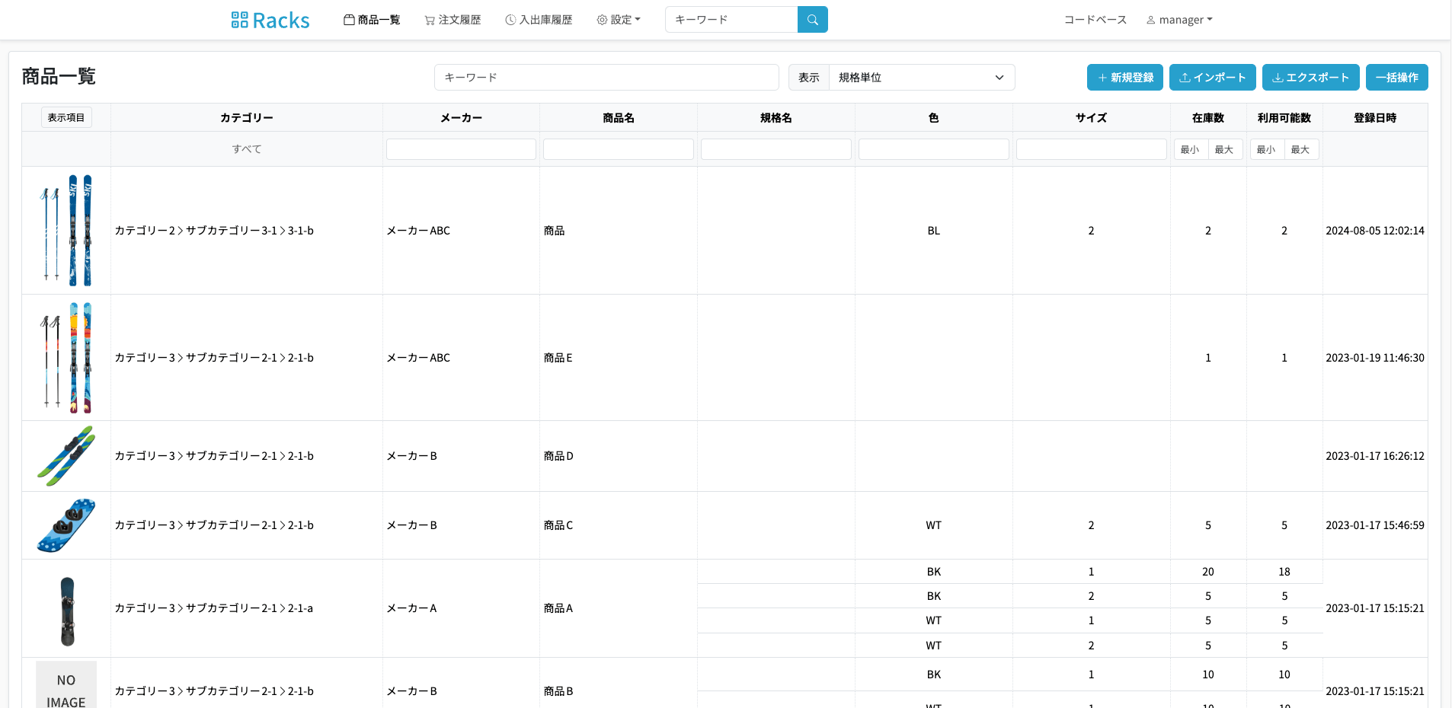This screenshot has height=708, width=1452.
Task: Focus the header keyword search field
Action: point(731,20)
